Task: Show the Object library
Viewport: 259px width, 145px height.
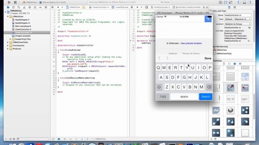Action: (235, 64)
